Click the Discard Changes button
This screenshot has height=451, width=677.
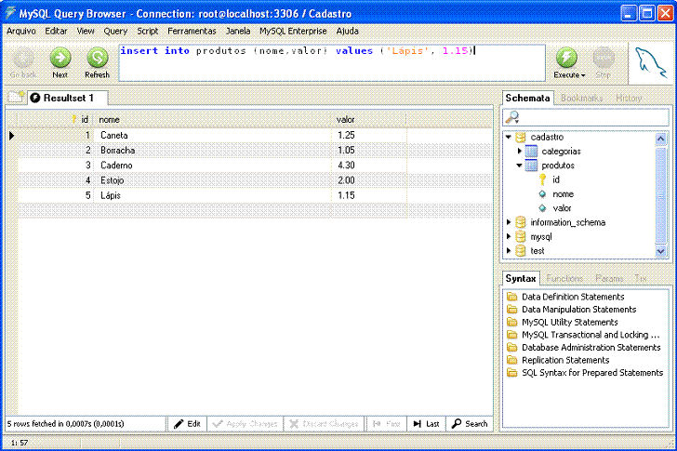(324, 424)
